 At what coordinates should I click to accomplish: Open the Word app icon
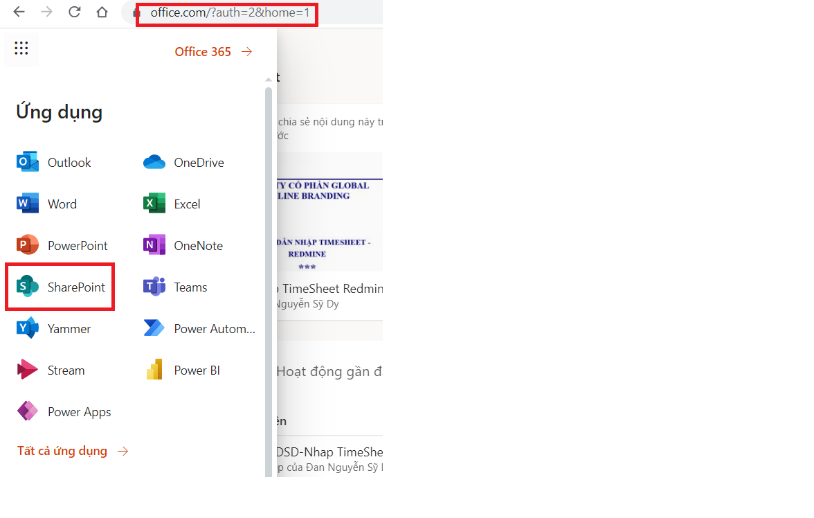(x=28, y=204)
